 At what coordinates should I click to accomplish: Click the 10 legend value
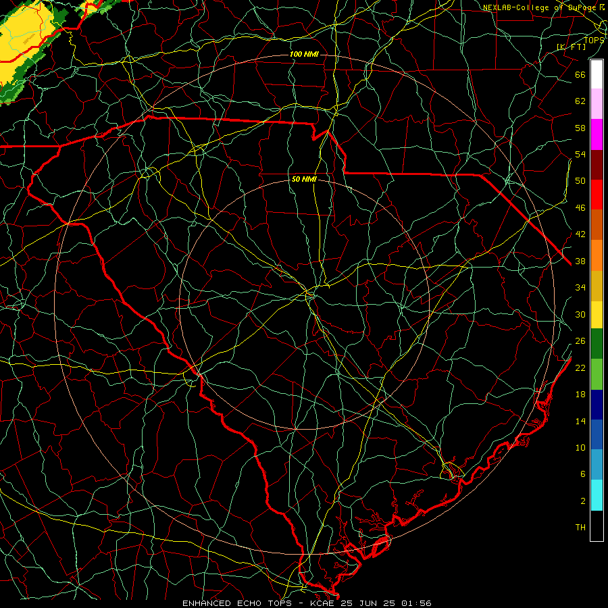(580, 447)
